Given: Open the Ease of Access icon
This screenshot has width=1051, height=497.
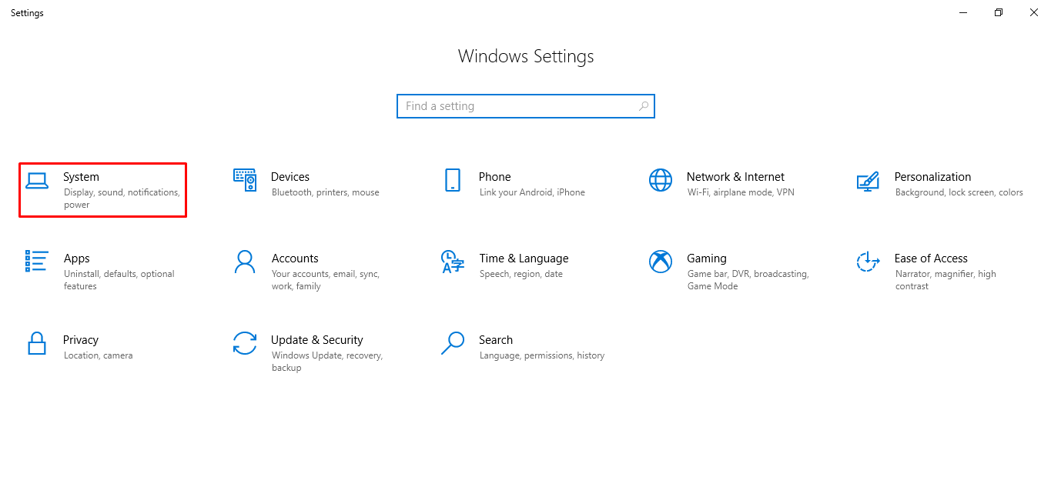Looking at the screenshot, I should coord(868,262).
